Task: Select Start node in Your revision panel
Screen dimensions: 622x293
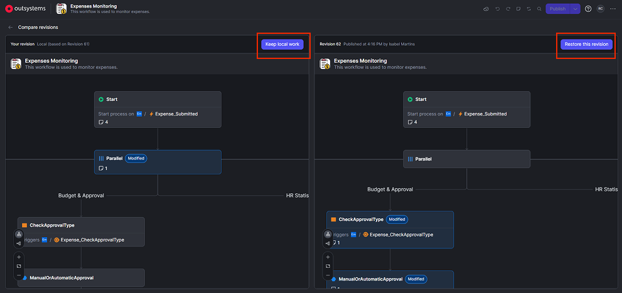Action: pyautogui.click(x=158, y=109)
